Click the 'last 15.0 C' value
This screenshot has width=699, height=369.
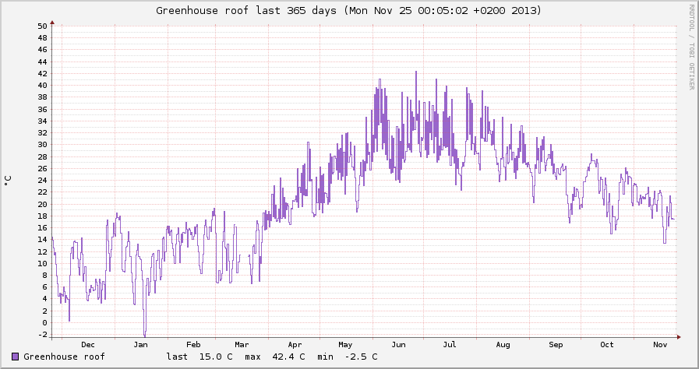tap(199, 357)
